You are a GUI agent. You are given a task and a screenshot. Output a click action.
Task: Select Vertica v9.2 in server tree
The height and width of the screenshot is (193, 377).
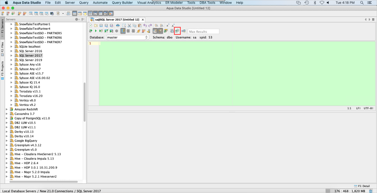27,105
